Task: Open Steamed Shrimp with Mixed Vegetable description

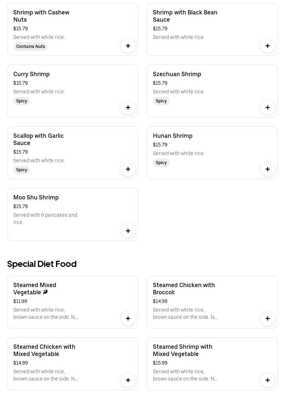Action: point(185,375)
